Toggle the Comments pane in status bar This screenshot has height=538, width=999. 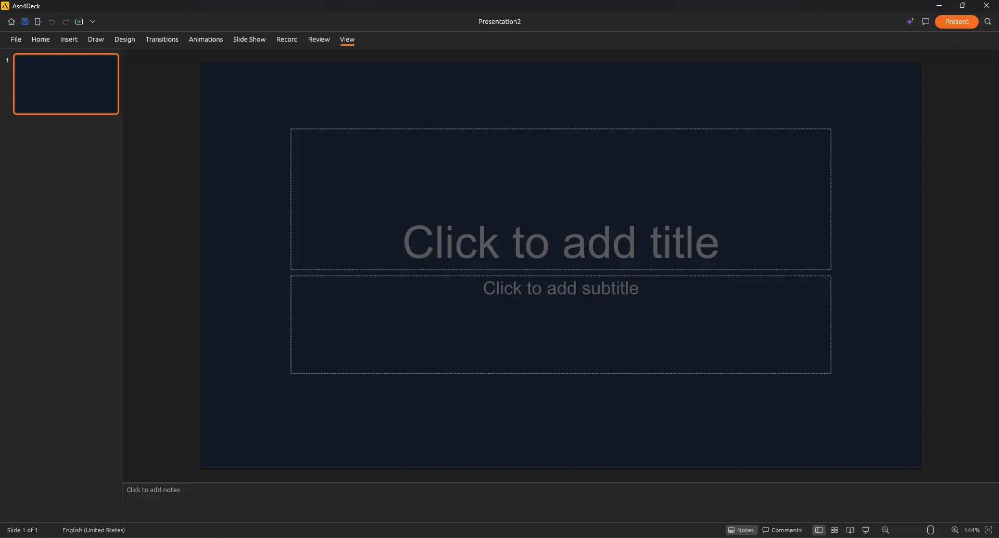[x=782, y=530]
